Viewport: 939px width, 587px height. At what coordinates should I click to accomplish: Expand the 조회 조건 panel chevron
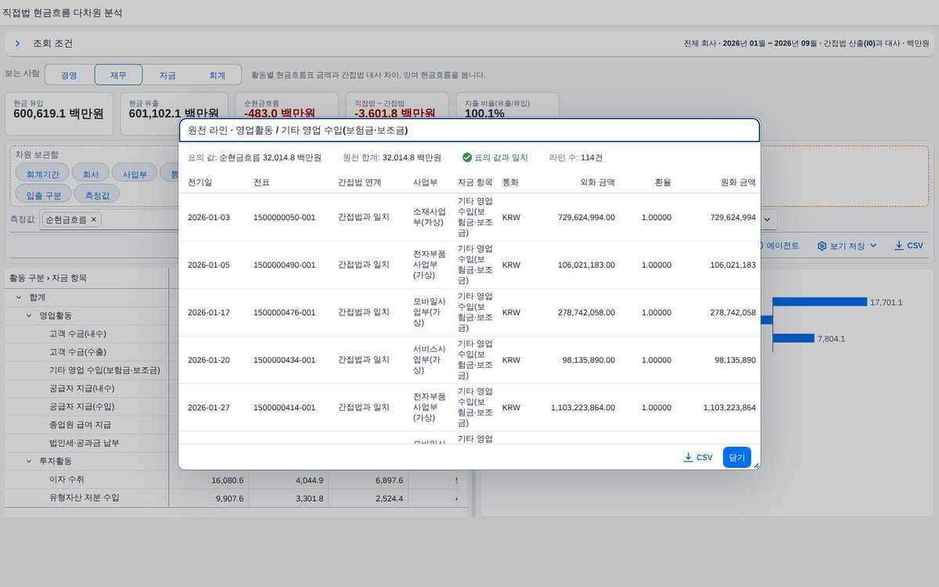point(17,44)
